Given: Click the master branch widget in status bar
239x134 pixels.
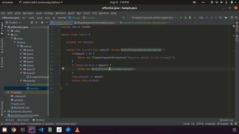Looking at the screenshot, I should [223, 124].
